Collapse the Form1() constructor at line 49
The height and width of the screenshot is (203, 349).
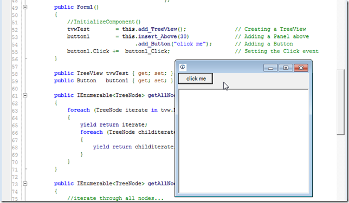(25, 7)
